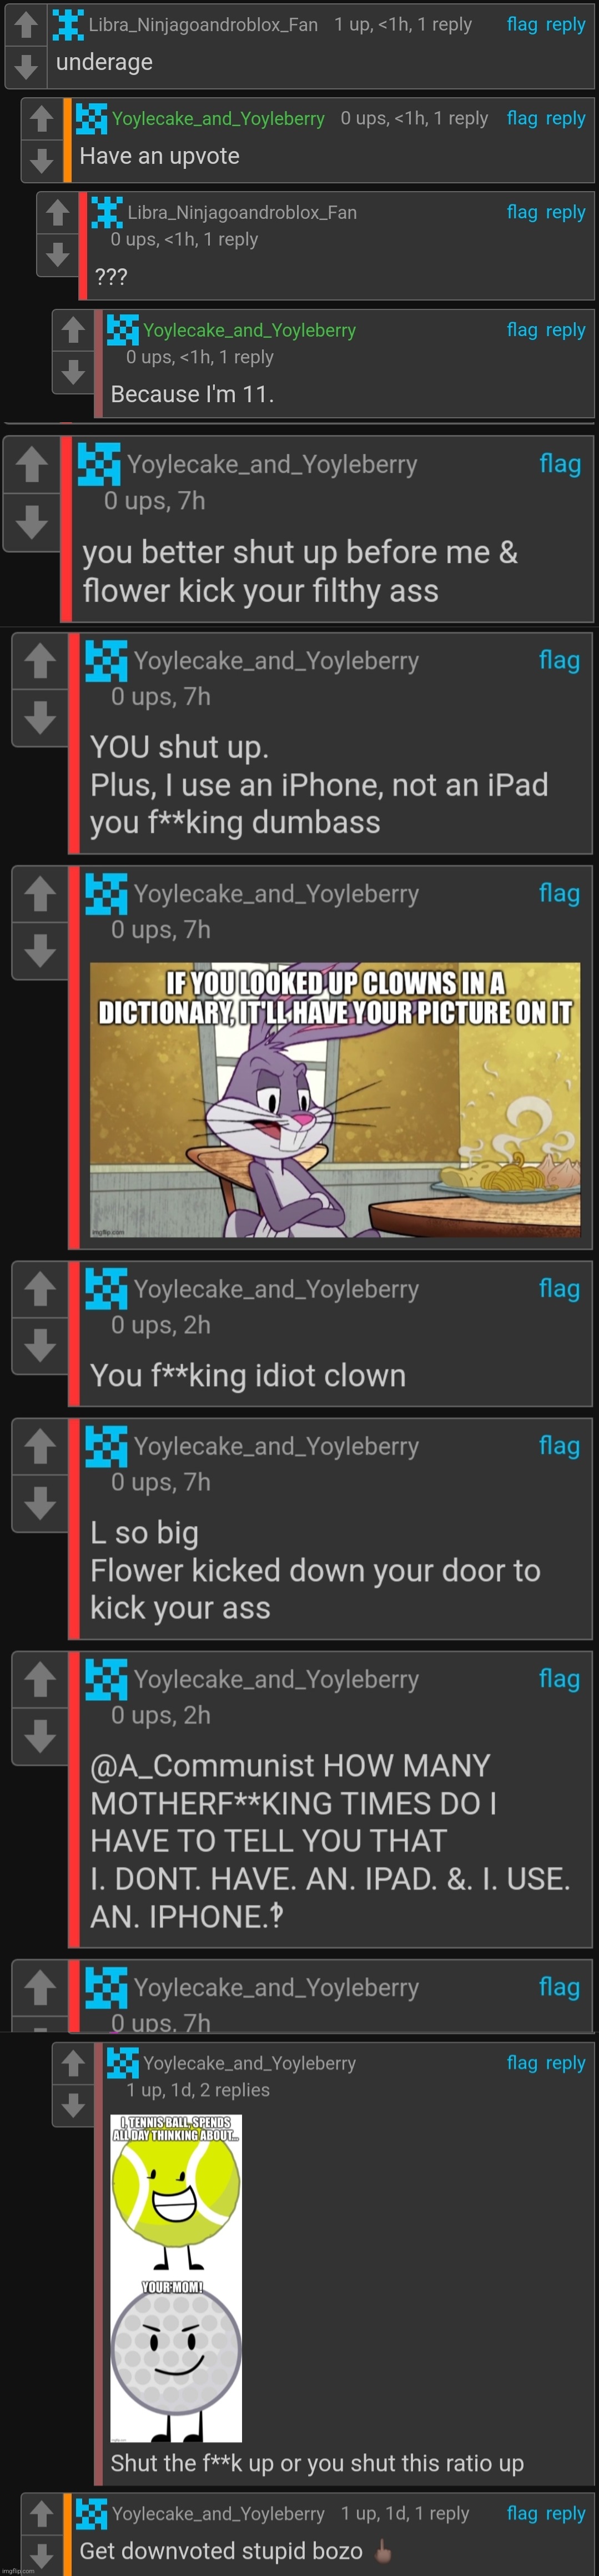Downvote the "L so big" comment
The width and height of the screenshot is (599, 2576).
click(x=40, y=1503)
